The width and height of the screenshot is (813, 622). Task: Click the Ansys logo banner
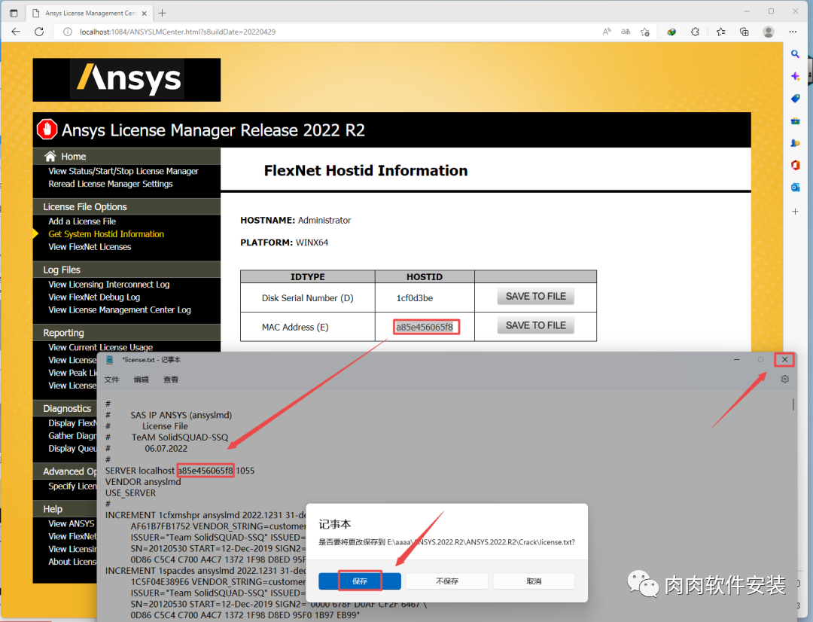[126, 79]
